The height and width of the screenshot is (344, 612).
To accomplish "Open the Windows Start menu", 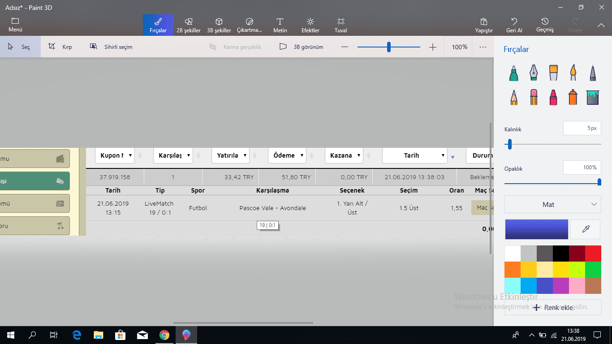I will coord(11,335).
